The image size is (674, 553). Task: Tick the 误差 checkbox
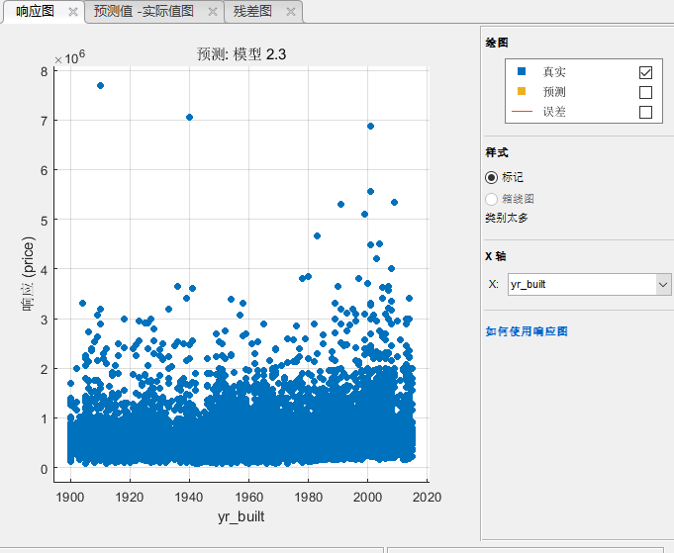(x=645, y=112)
